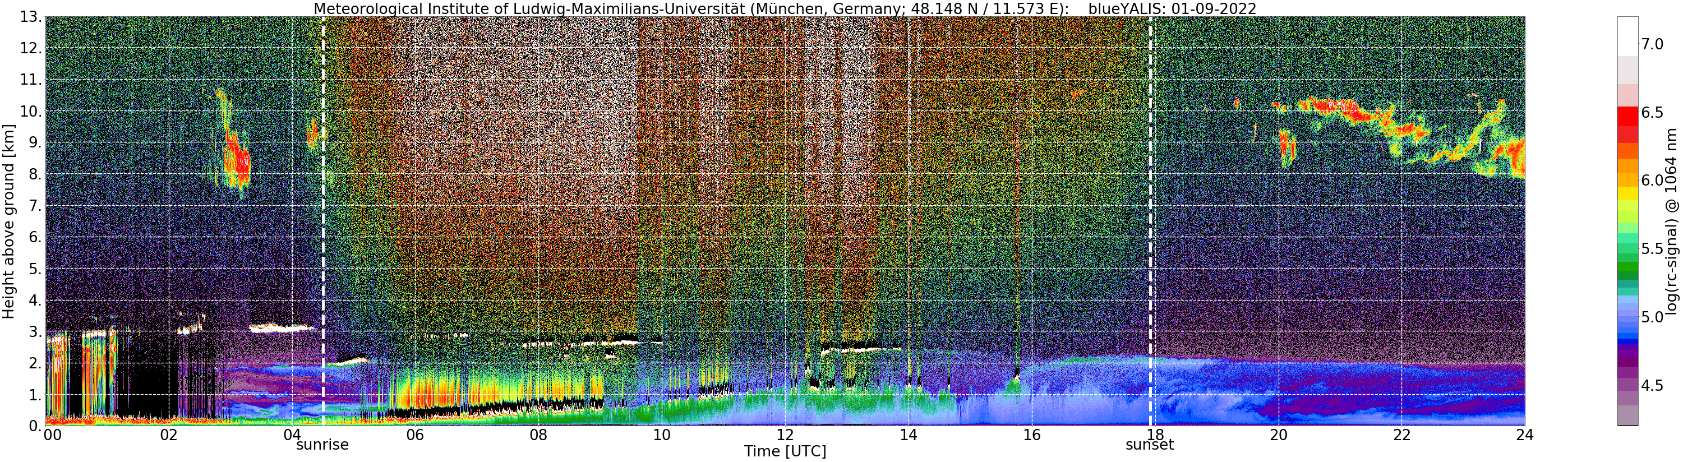1683x462 pixels.
Task: Click the '5.0' colorbar tick label
Action: 1652,317
